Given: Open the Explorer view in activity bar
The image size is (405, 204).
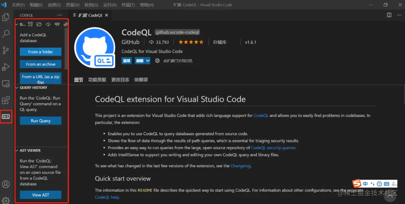Looking at the screenshot, I should click(6, 18).
